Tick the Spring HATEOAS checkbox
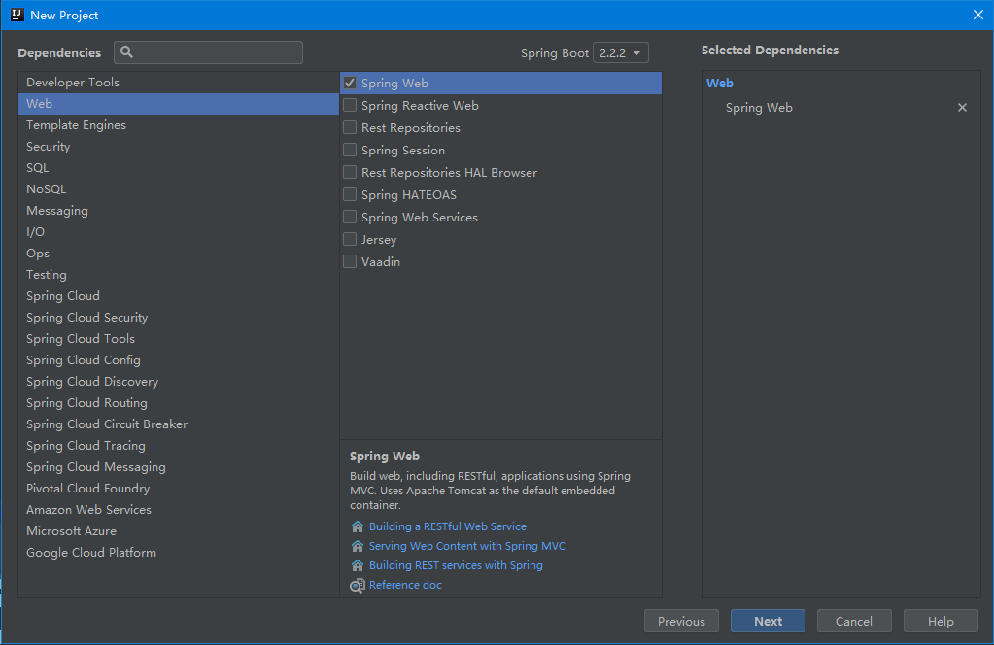This screenshot has height=645, width=994. coord(350,194)
